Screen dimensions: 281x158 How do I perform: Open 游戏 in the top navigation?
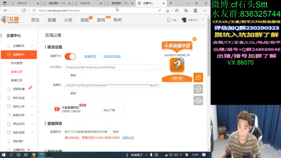(101, 20)
